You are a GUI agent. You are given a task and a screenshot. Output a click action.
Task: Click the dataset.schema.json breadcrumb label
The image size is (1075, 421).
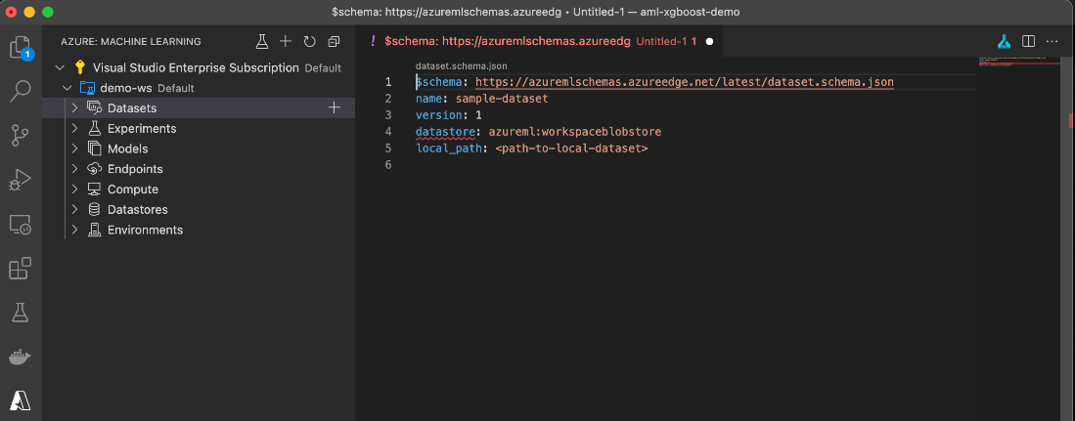pos(462,65)
